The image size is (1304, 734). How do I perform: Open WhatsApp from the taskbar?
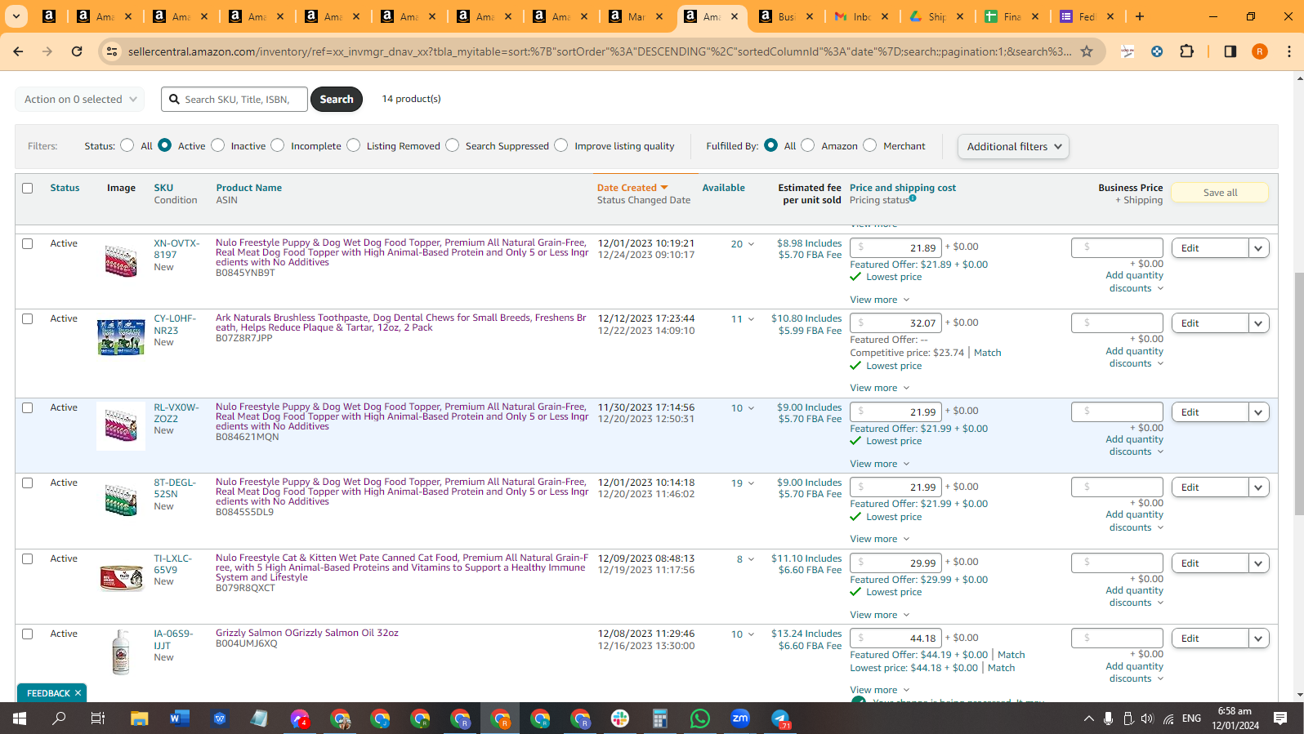point(700,718)
